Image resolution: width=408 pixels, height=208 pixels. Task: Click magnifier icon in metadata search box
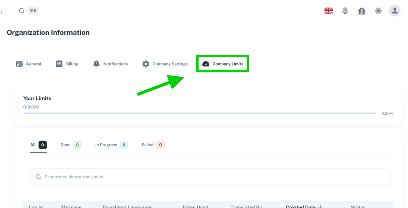pyautogui.click(x=39, y=177)
